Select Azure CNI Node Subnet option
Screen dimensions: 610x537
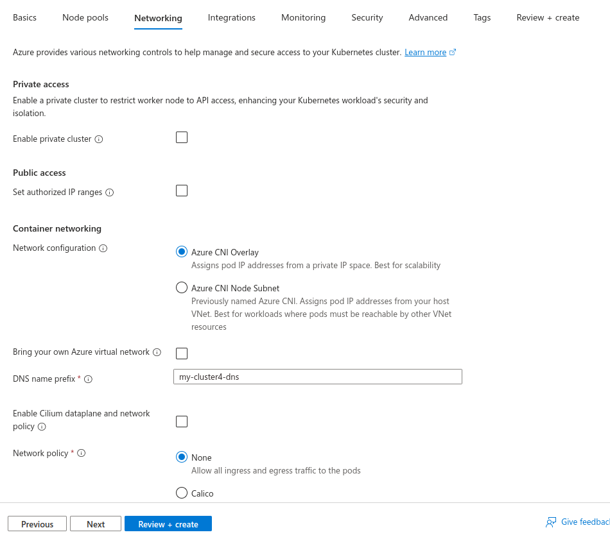pos(182,288)
